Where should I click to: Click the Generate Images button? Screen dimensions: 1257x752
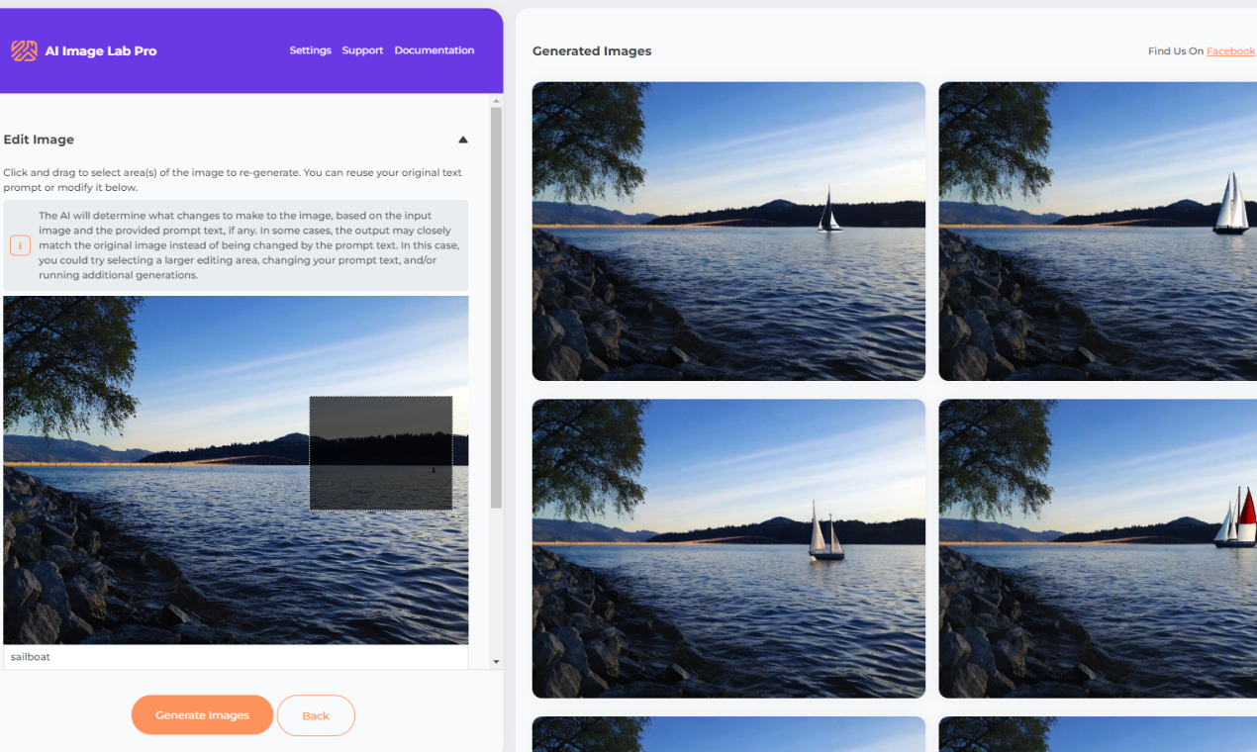[202, 715]
